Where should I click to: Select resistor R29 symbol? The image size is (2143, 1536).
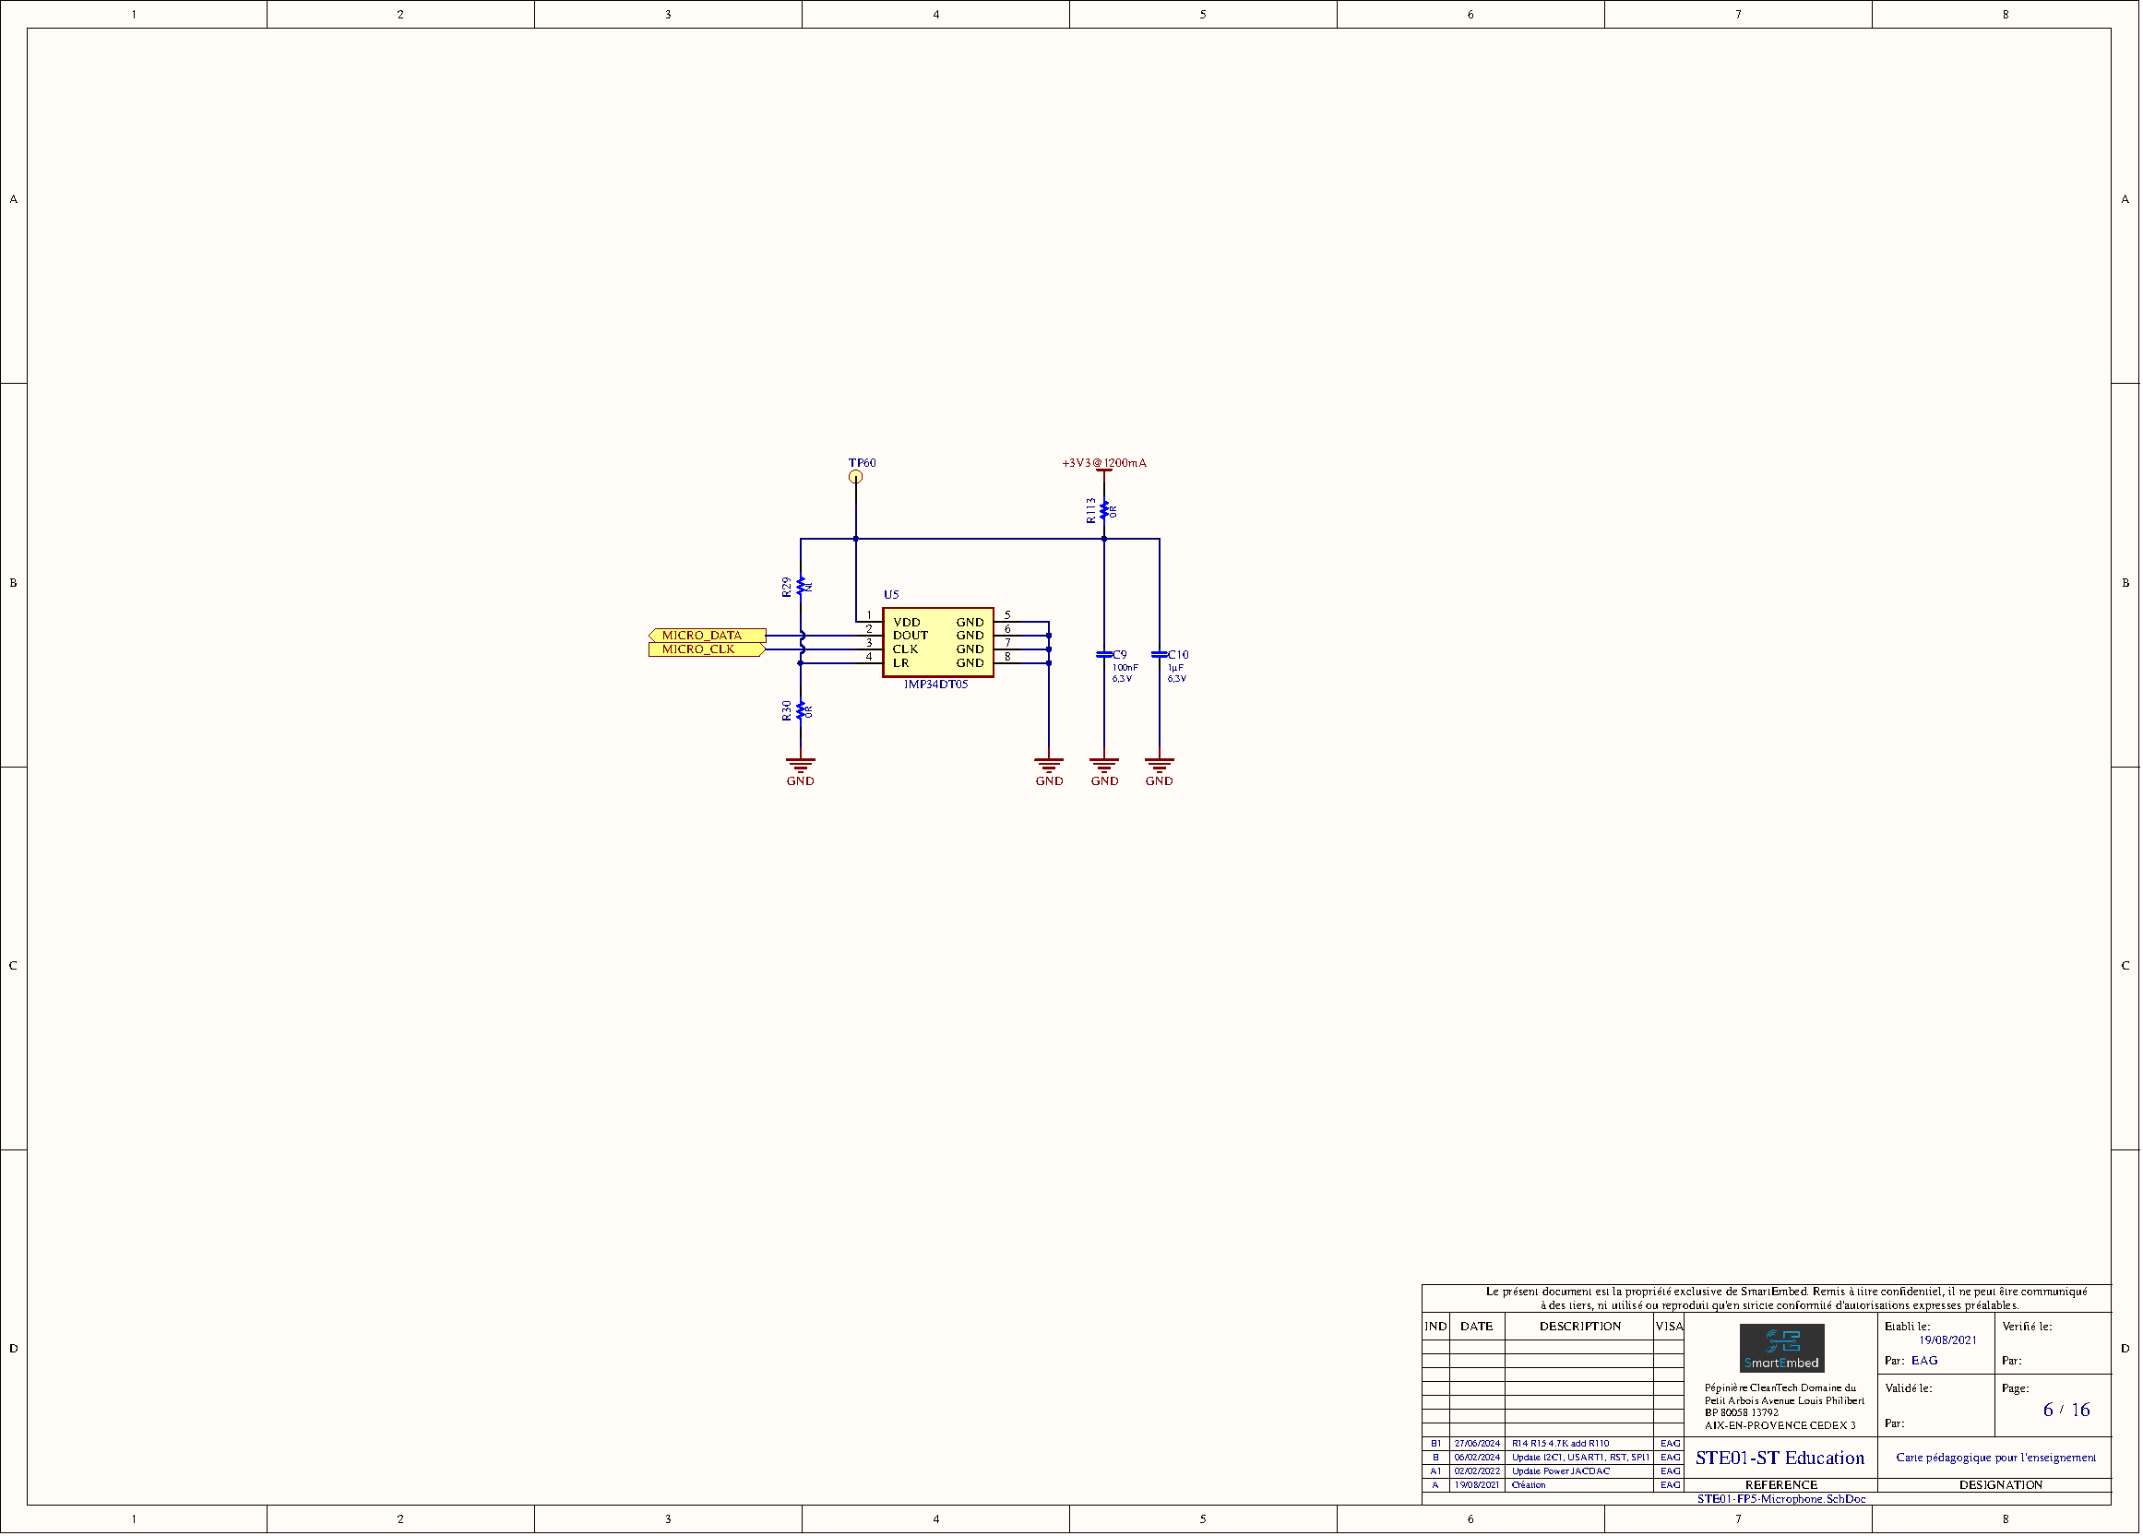point(801,586)
